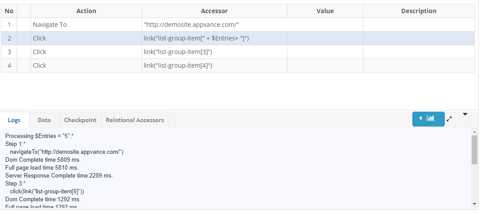Click the blue chart panel button
This screenshot has width=480, height=214.
click(428, 119)
